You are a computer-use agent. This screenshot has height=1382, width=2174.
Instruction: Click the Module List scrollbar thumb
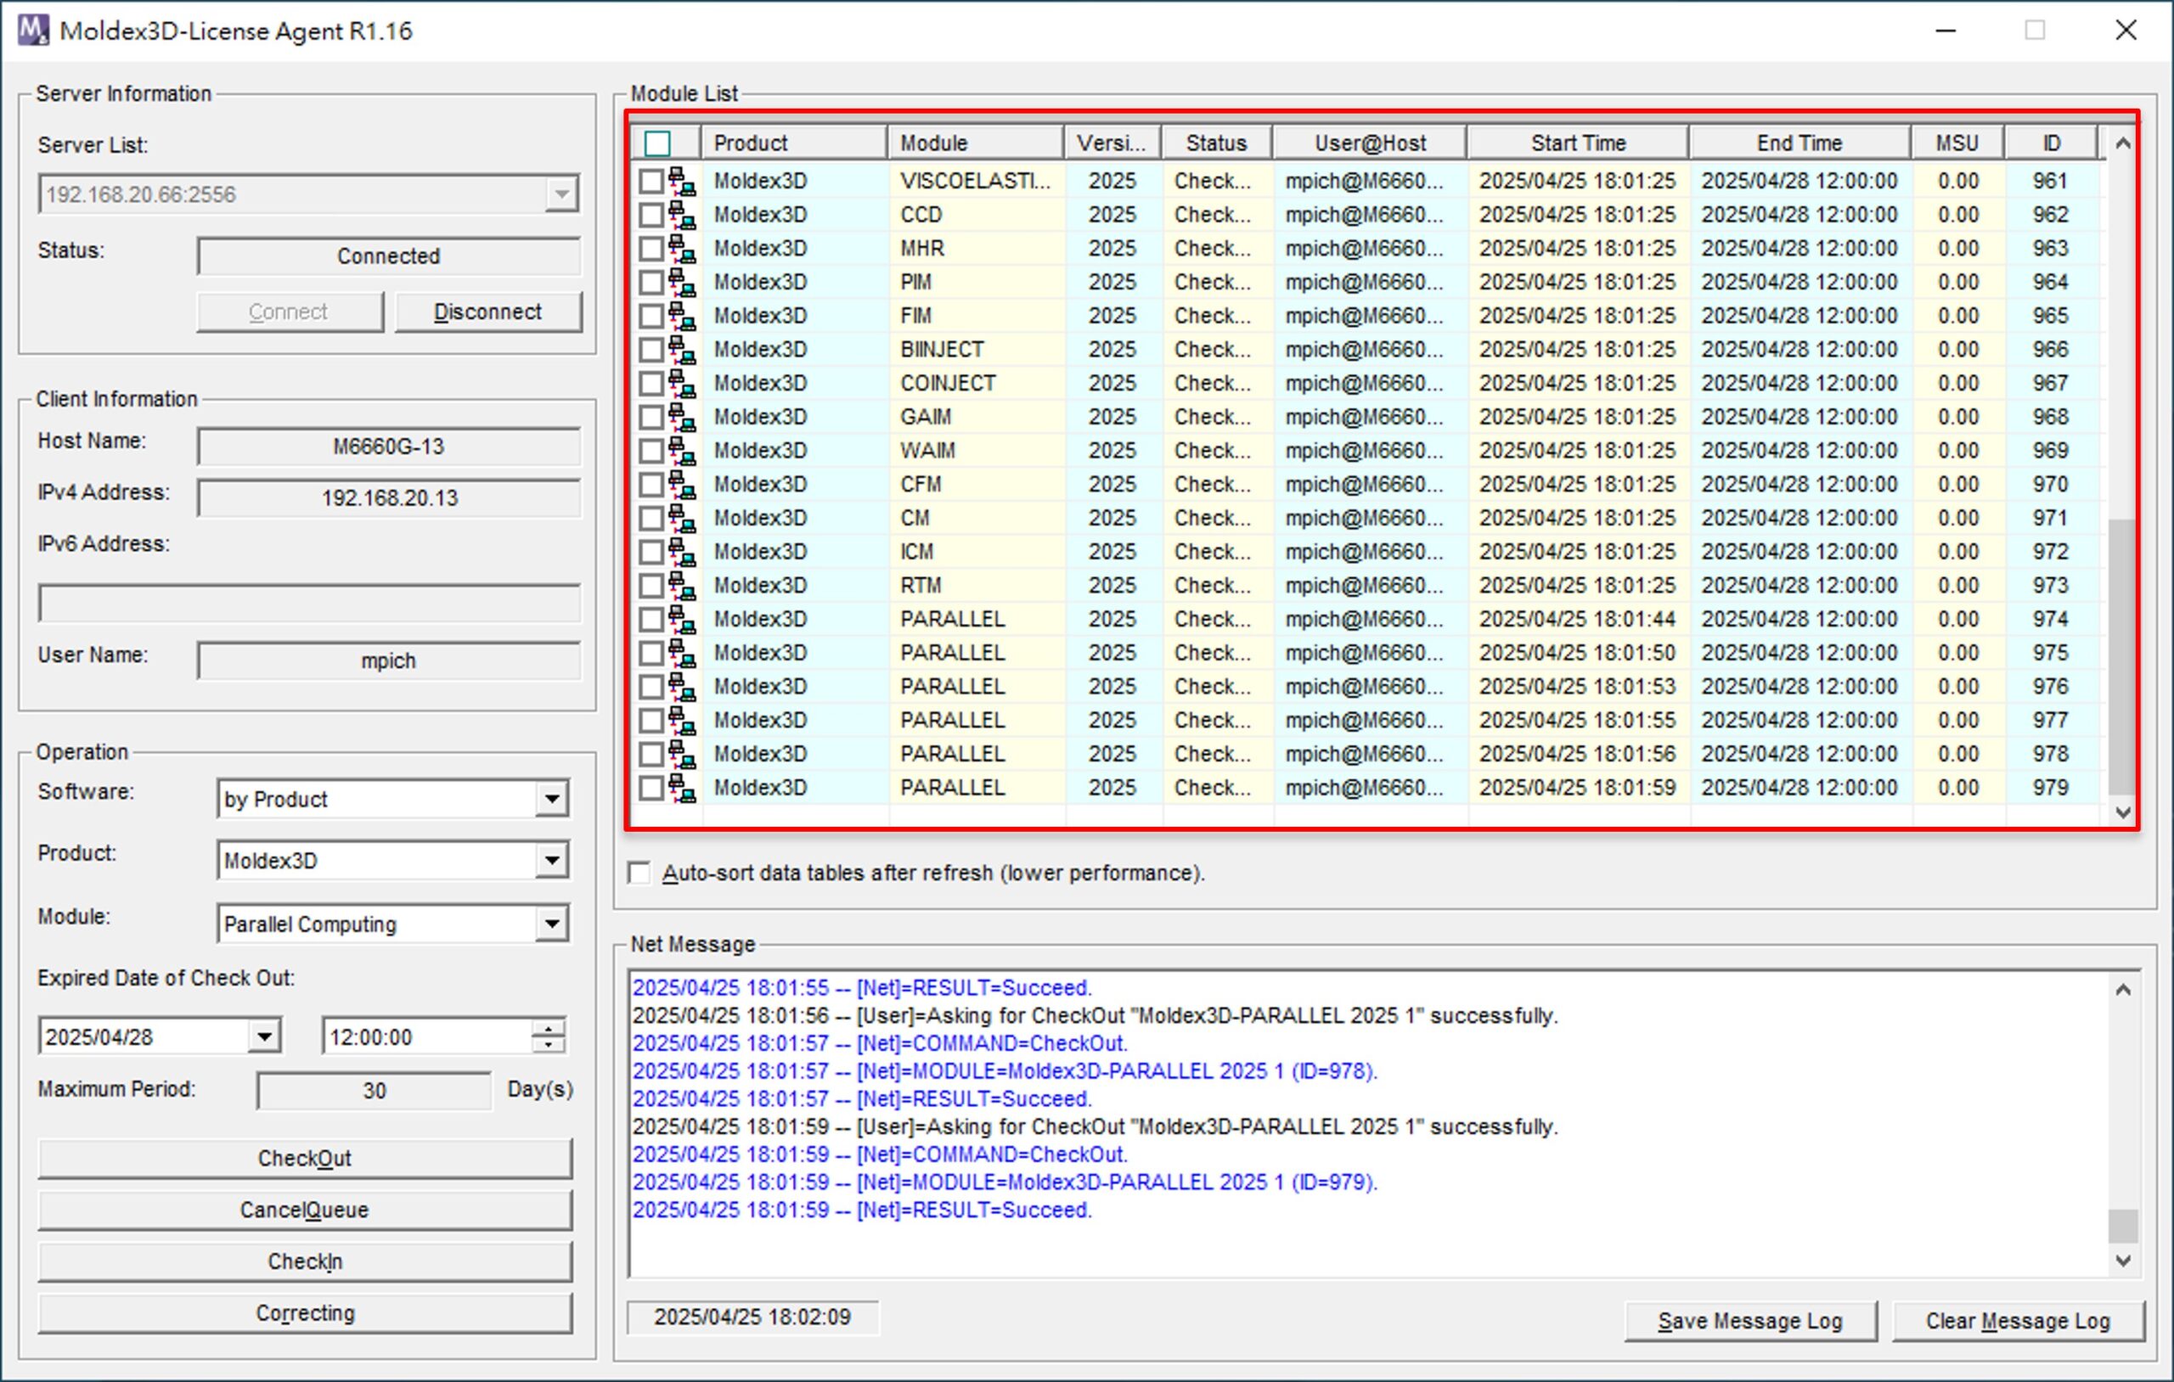click(2122, 655)
